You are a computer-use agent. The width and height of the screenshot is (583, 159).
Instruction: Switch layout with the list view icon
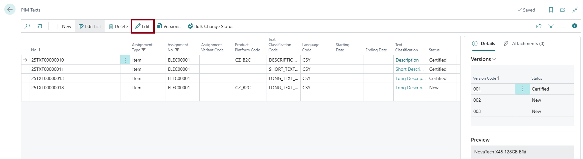click(x=563, y=26)
